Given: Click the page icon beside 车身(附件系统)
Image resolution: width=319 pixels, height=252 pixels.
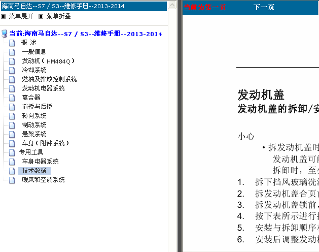Looking at the screenshot, I should [x=12, y=144].
